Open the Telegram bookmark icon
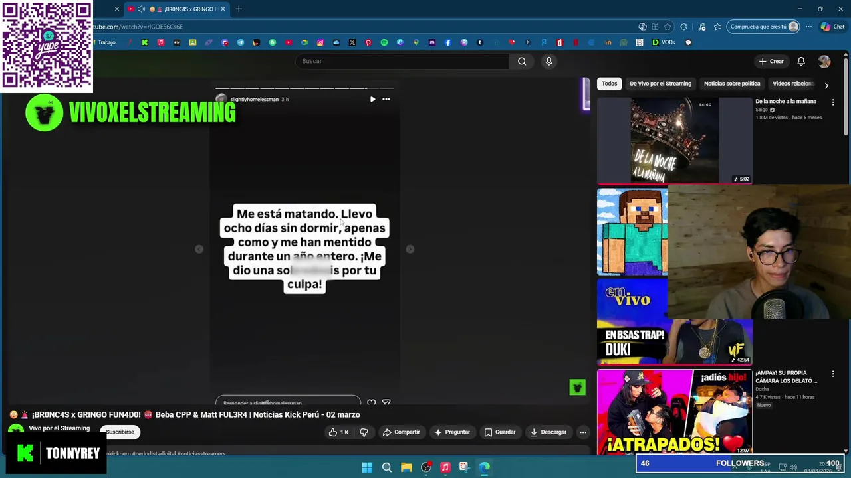851x478 pixels. click(x=240, y=42)
